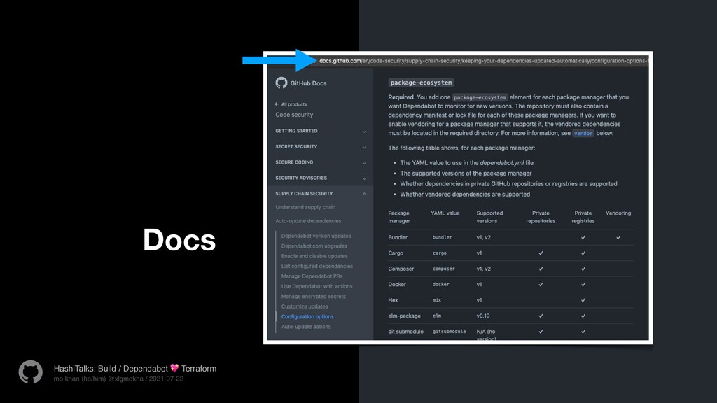Open Manage Dependabot PRs page
Image resolution: width=717 pixels, height=403 pixels.
tap(312, 276)
